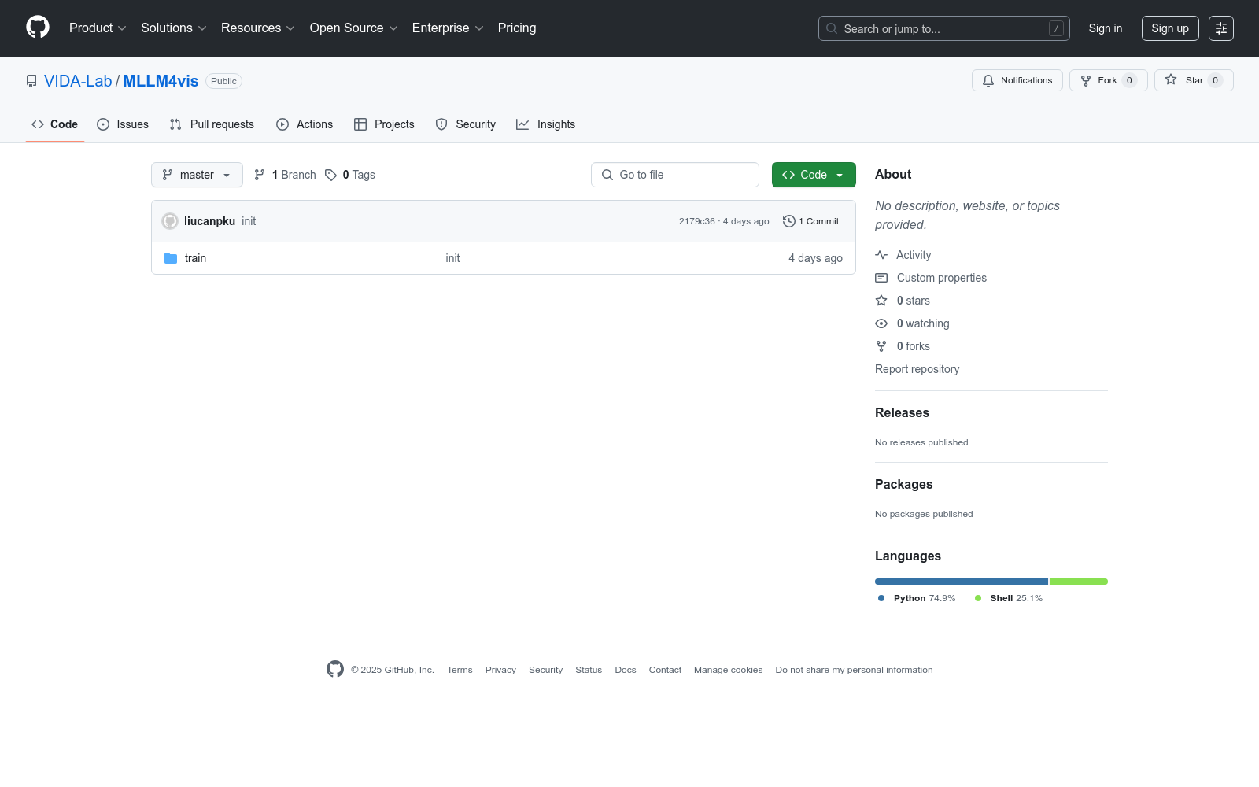The height and width of the screenshot is (787, 1259).
Task: Open the init commit message in train row
Action: tap(452, 258)
